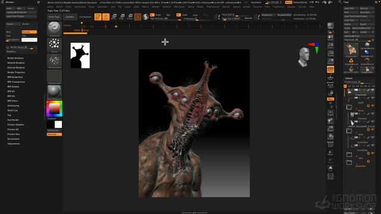
Task: Click the BPR render icon on right shelf
Action: (330, 26)
